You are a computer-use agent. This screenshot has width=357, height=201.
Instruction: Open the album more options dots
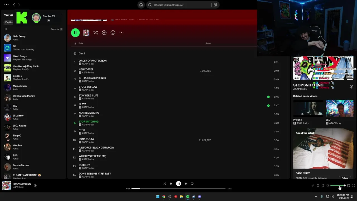pyautogui.click(x=121, y=33)
